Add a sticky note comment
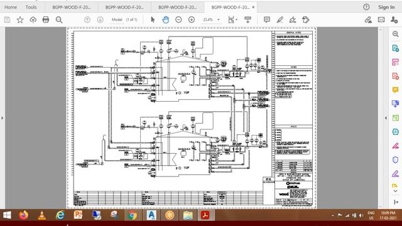This screenshot has width=402, height=226. (x=267, y=19)
